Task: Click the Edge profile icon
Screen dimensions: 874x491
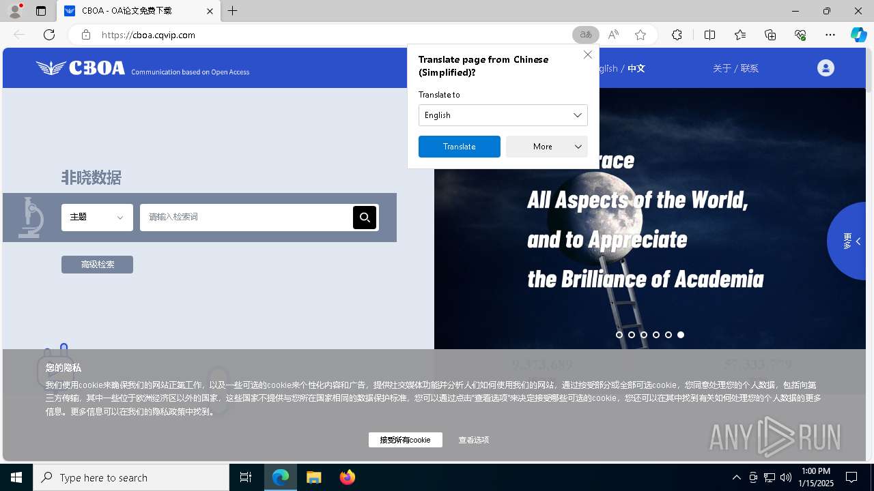Action: coord(15,10)
